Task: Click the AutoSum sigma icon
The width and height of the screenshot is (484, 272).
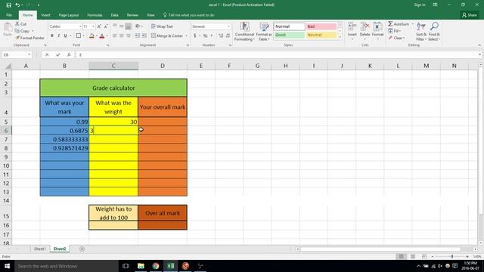Action: click(x=390, y=23)
